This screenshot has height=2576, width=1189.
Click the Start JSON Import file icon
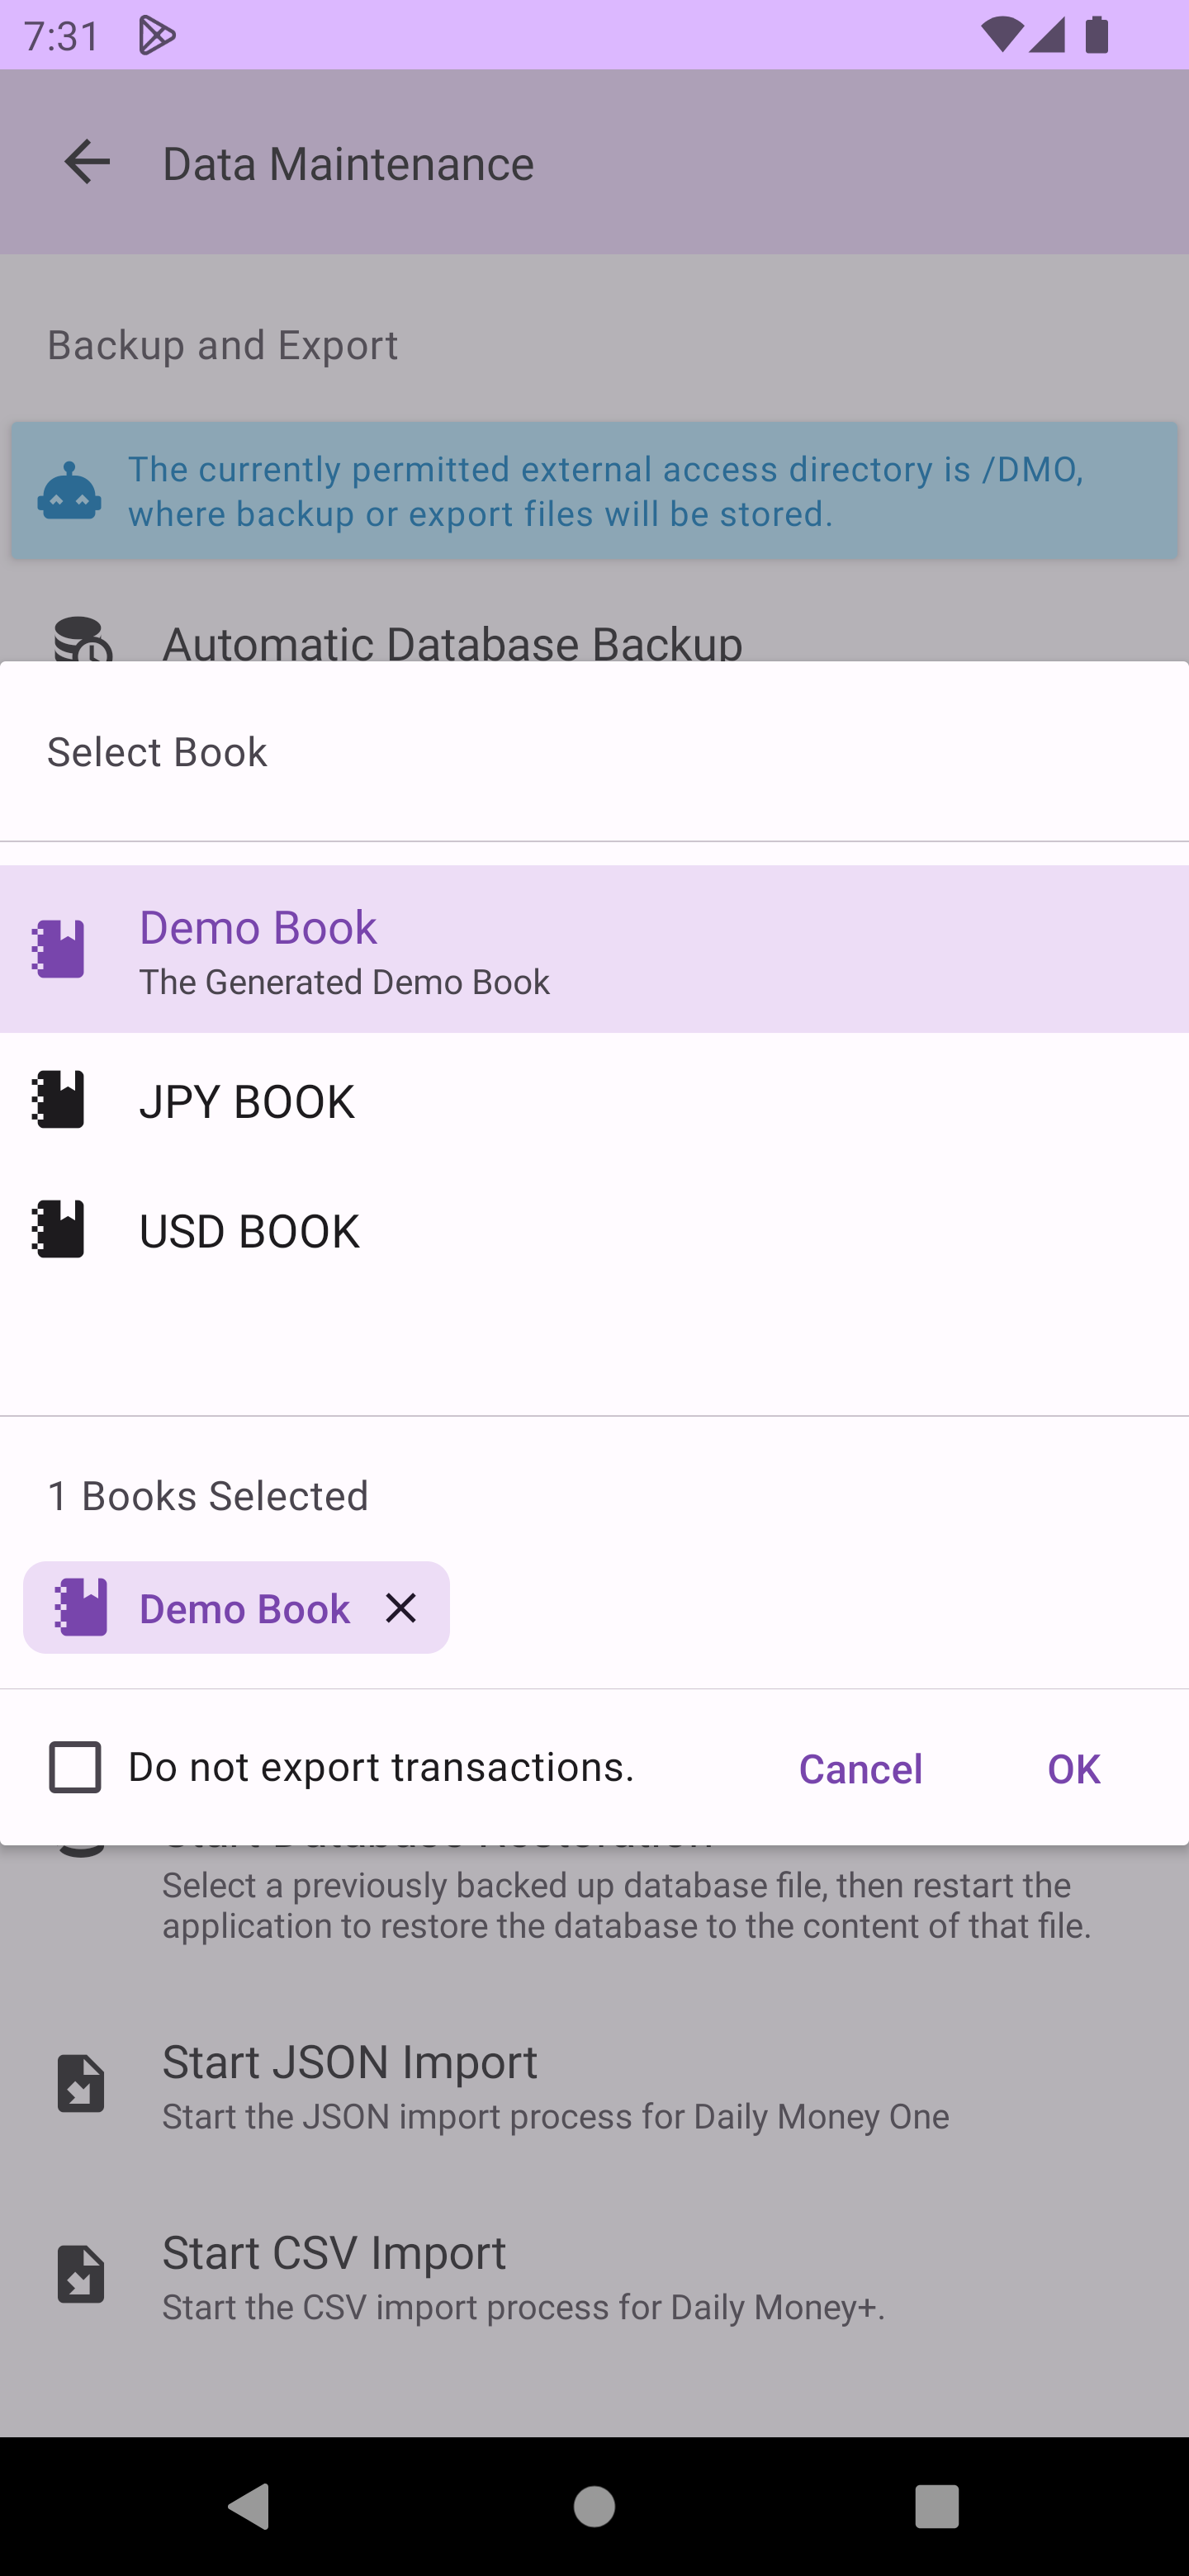81,2084
